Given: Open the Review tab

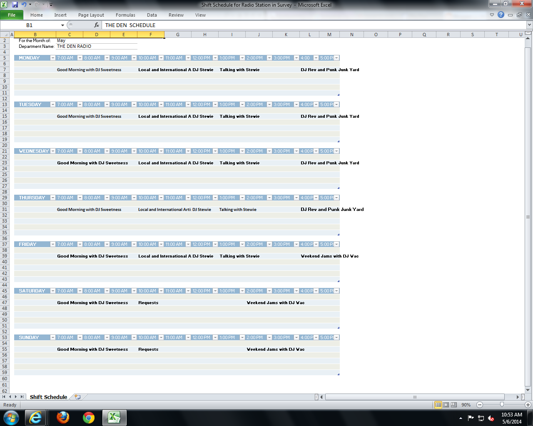Looking at the screenshot, I should (x=176, y=15).
